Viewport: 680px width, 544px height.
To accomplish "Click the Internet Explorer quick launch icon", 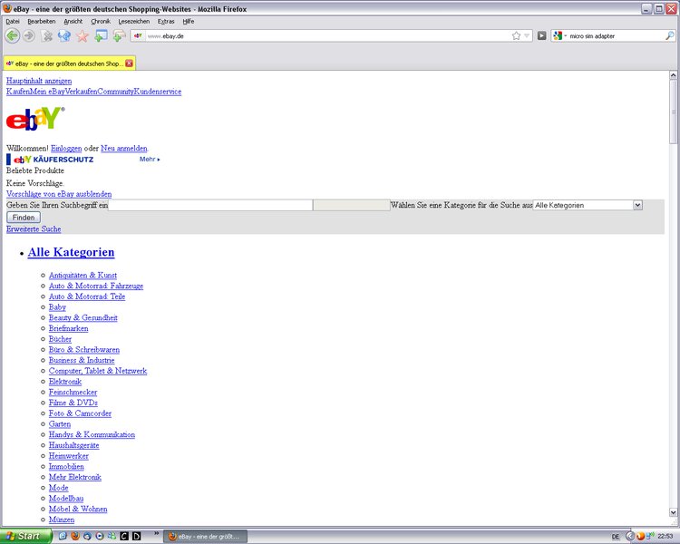I will tap(63, 536).
